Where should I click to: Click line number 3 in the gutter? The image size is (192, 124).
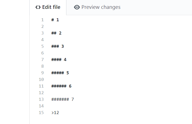tap(42, 33)
